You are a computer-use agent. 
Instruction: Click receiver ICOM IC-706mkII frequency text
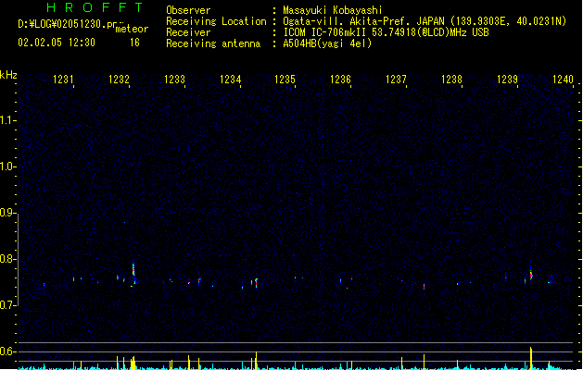[386, 32]
